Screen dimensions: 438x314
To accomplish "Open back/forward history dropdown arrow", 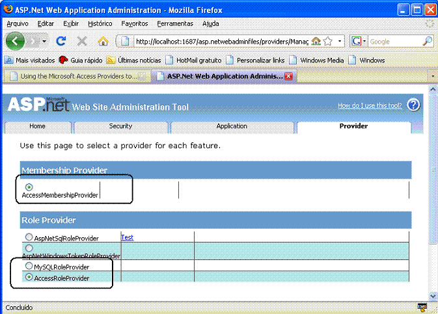I will pos(44,42).
